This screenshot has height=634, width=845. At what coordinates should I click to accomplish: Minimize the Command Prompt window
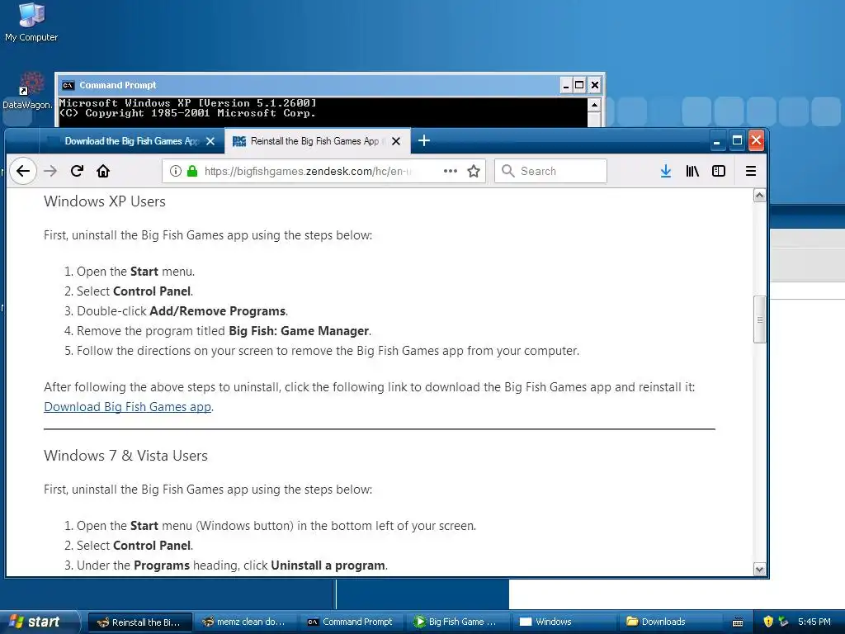tap(566, 85)
